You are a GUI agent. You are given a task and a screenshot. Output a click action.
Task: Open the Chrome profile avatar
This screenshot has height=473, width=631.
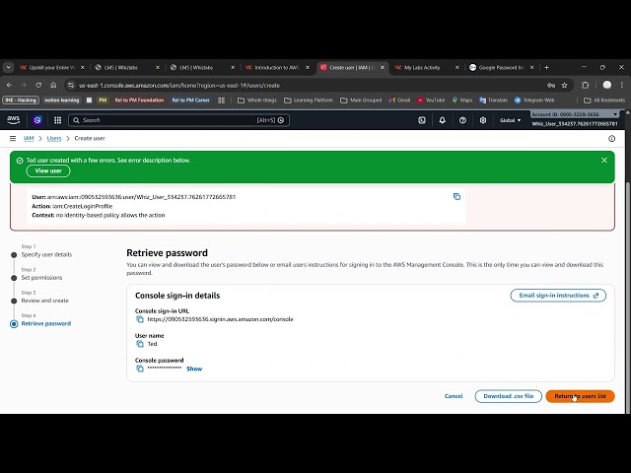(x=607, y=85)
